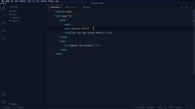This screenshot has height=109, width=195.
Task: Click the errors and warnings counter
Action: 20,107
